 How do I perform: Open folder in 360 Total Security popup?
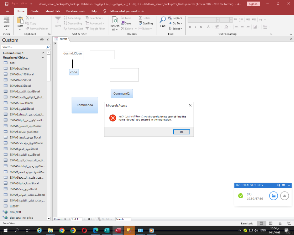pyautogui.click(x=274, y=196)
